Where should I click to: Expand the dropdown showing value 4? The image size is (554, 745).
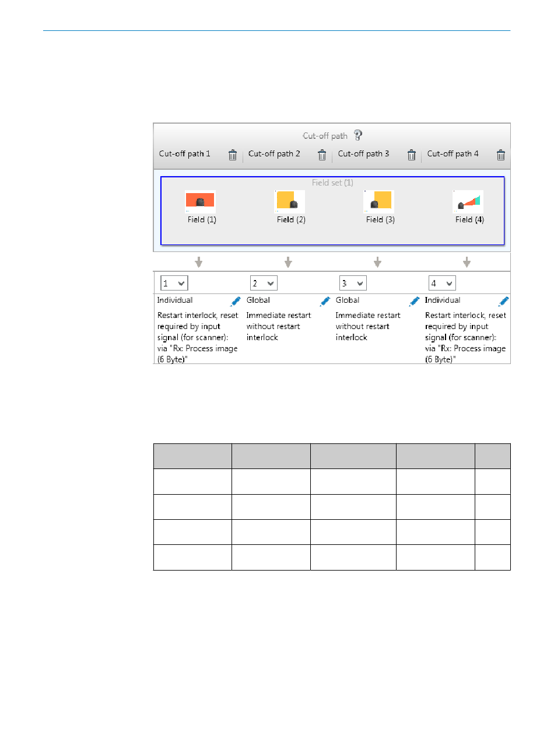442,284
